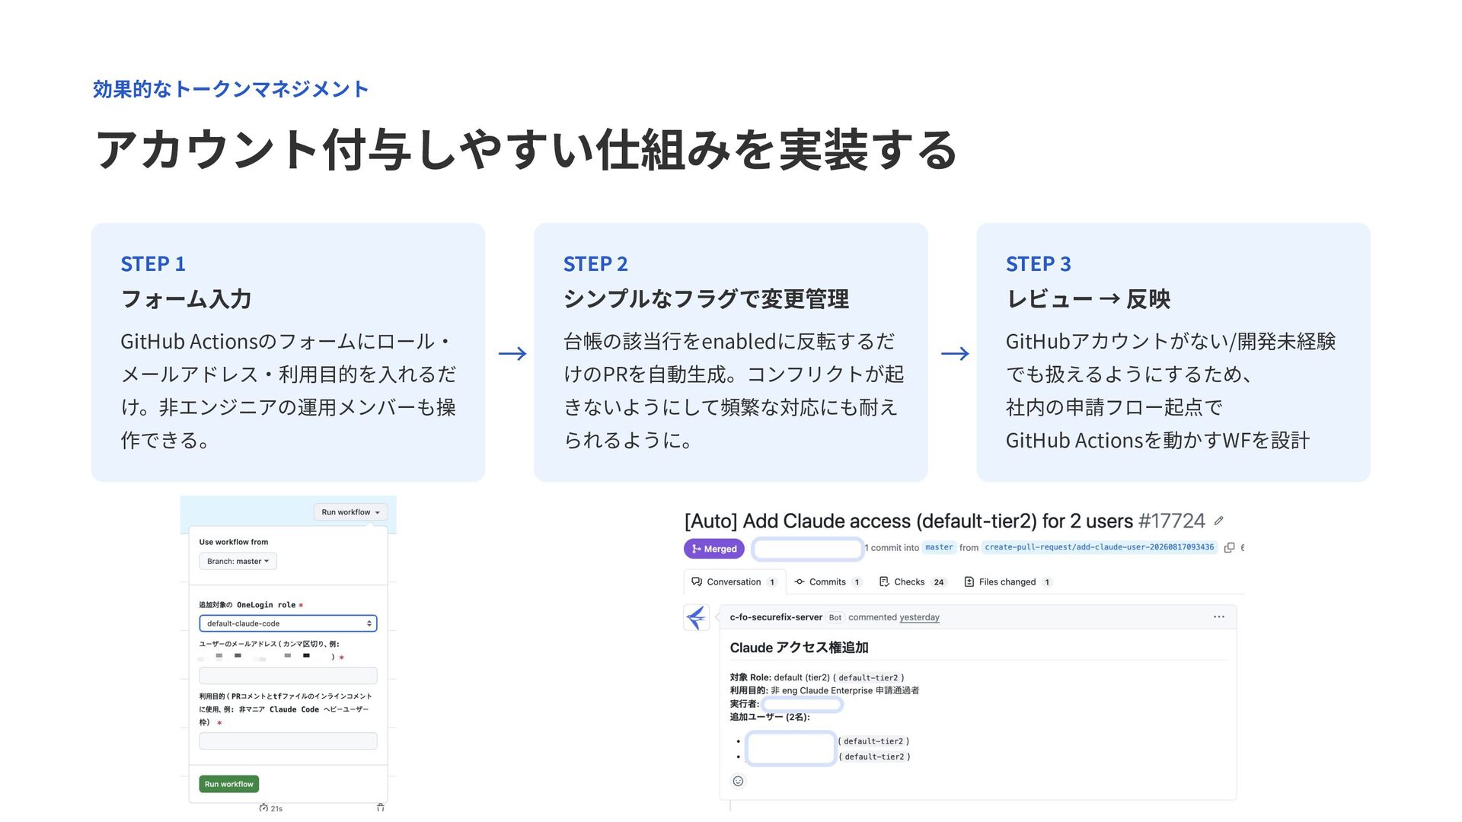The height and width of the screenshot is (822, 1462).
Task: Focus the user email addresses input field
Action: click(x=288, y=675)
